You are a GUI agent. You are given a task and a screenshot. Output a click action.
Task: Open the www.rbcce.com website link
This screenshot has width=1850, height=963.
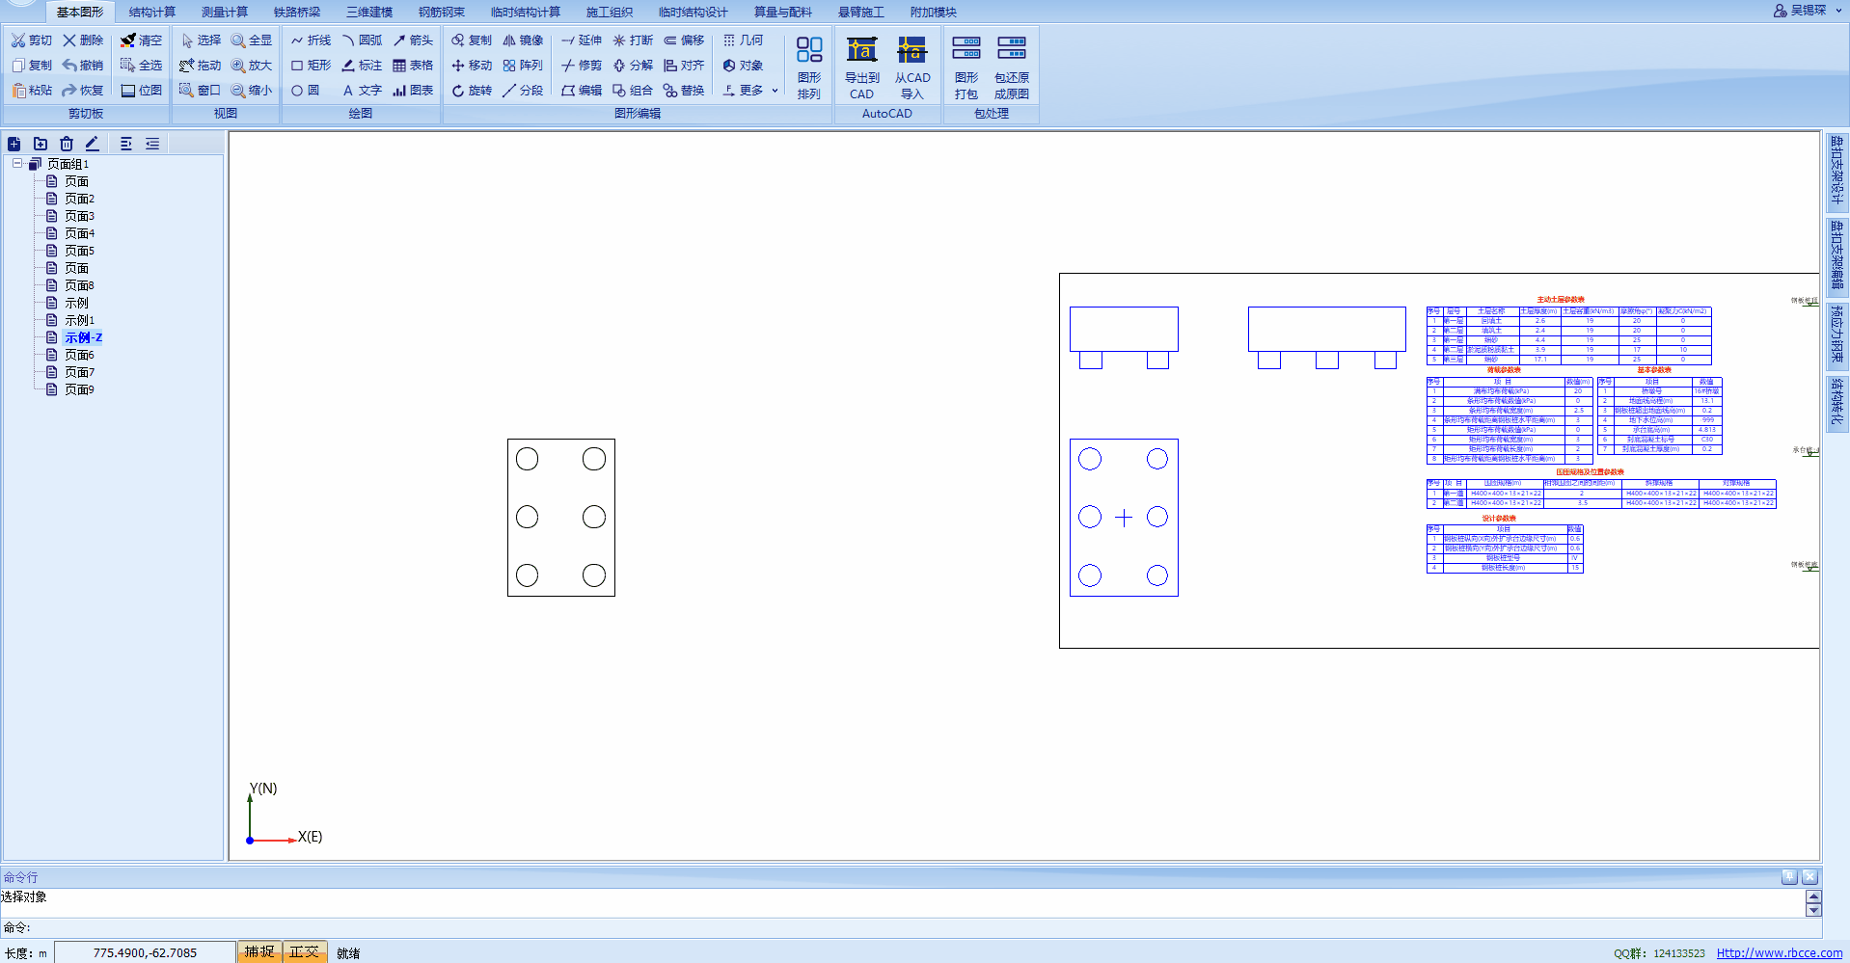[1779, 952]
